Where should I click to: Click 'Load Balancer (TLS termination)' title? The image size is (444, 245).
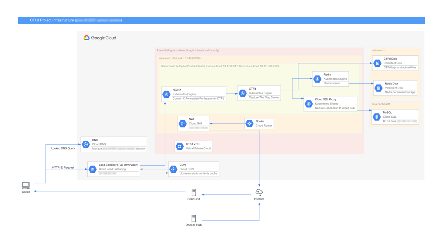tap(118, 165)
